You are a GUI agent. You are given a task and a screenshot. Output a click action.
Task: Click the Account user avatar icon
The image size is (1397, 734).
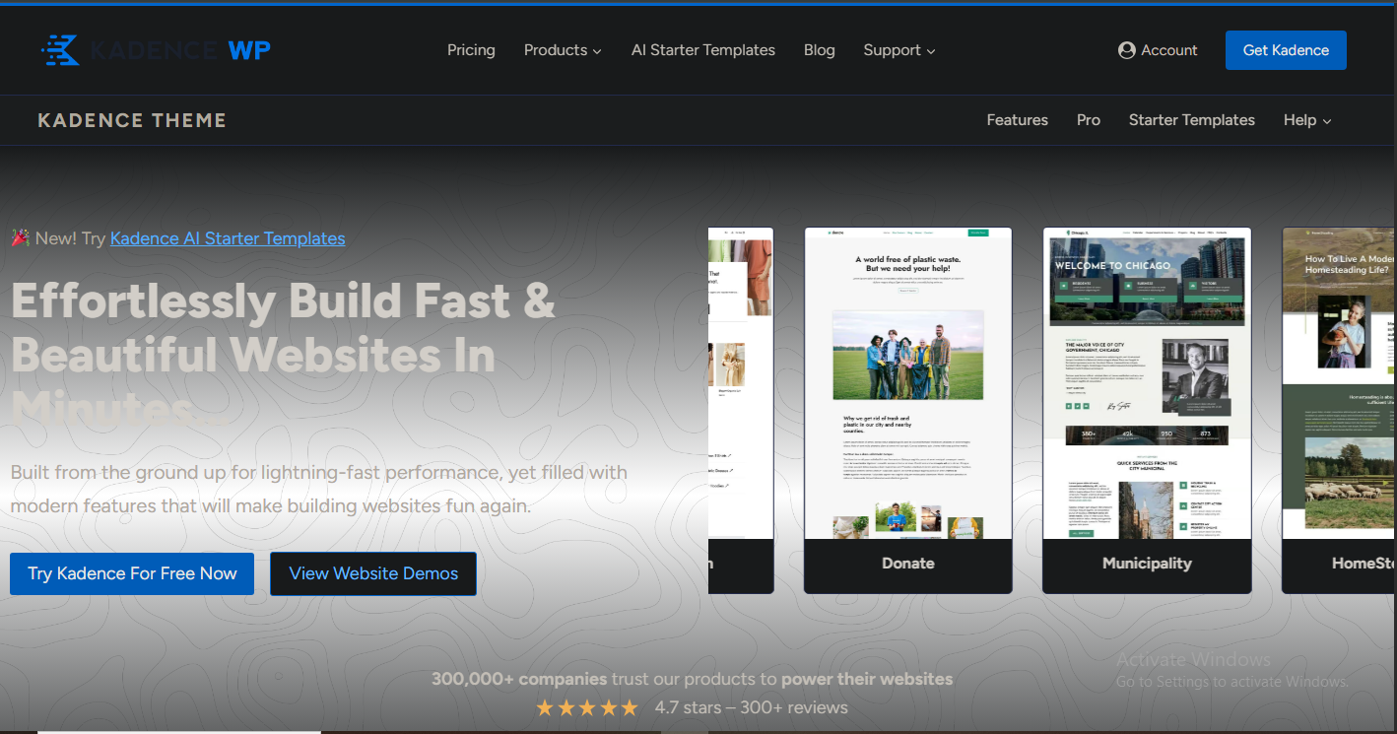pyautogui.click(x=1127, y=50)
